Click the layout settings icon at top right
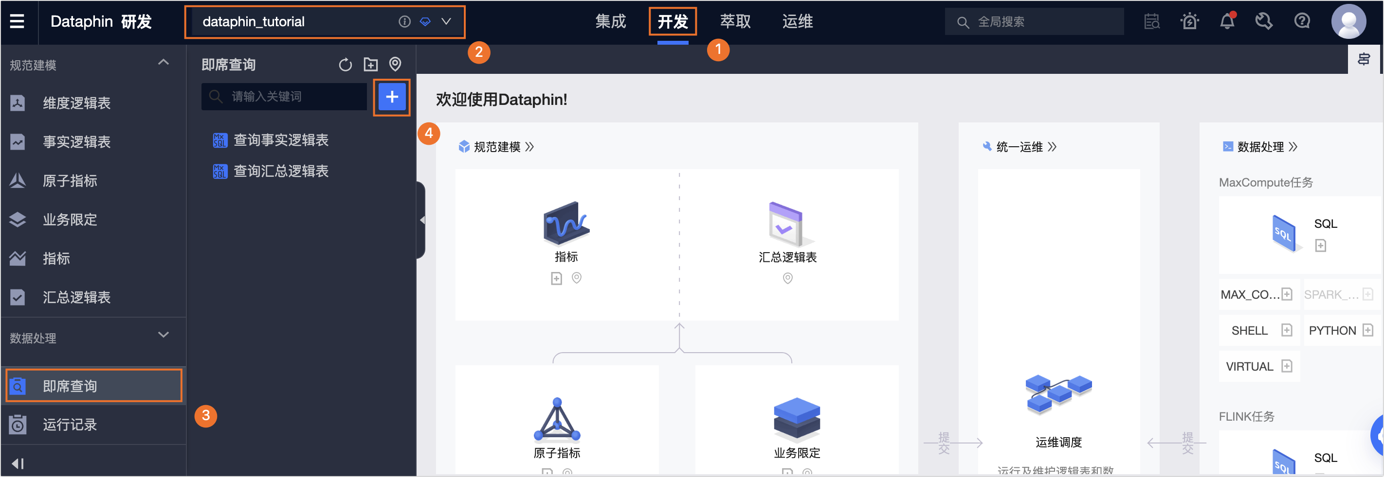Screen dimensions: 1384x477 click(1364, 59)
